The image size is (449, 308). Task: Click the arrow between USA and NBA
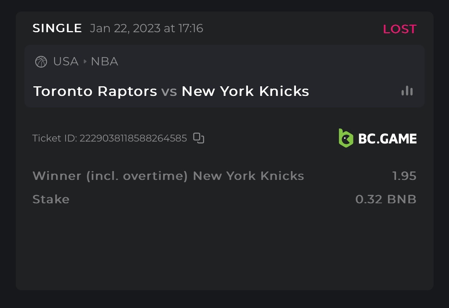(85, 61)
